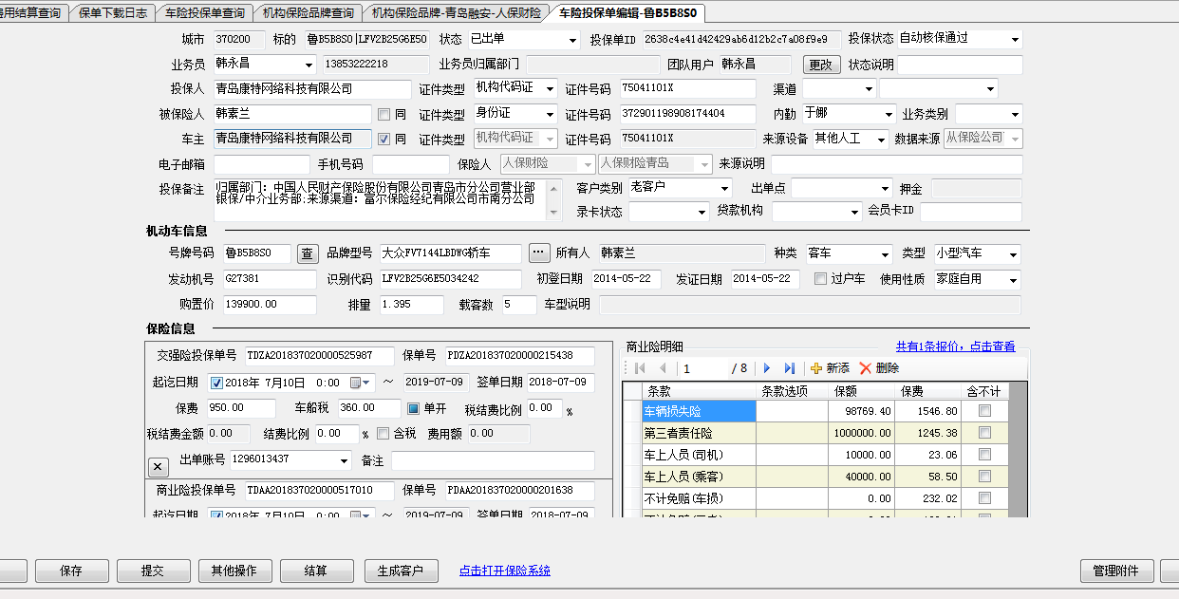The width and height of the screenshot is (1179, 599).
Task: Click the 电子邮箱 input field
Action: point(257,164)
